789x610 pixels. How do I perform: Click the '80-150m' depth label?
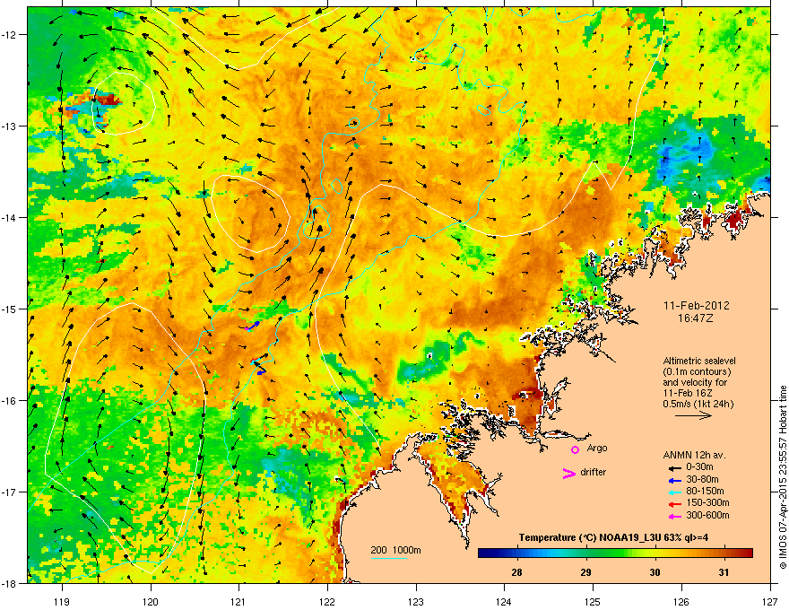pyautogui.click(x=705, y=492)
